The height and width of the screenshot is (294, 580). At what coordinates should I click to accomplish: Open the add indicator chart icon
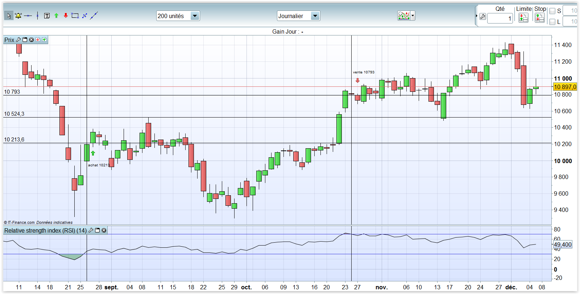[x=404, y=16]
